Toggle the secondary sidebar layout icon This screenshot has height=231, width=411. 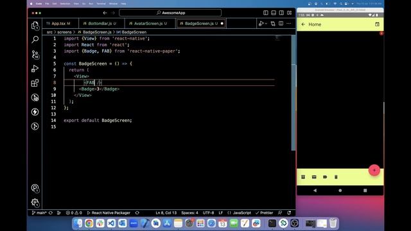tap(281, 13)
